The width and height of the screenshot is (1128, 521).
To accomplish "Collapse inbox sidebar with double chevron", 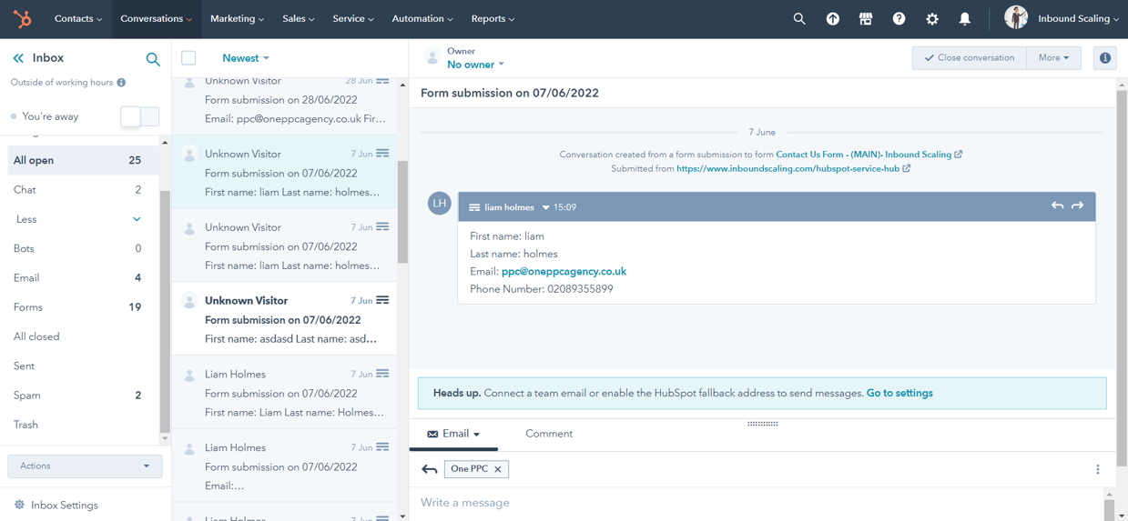I will tap(18, 58).
